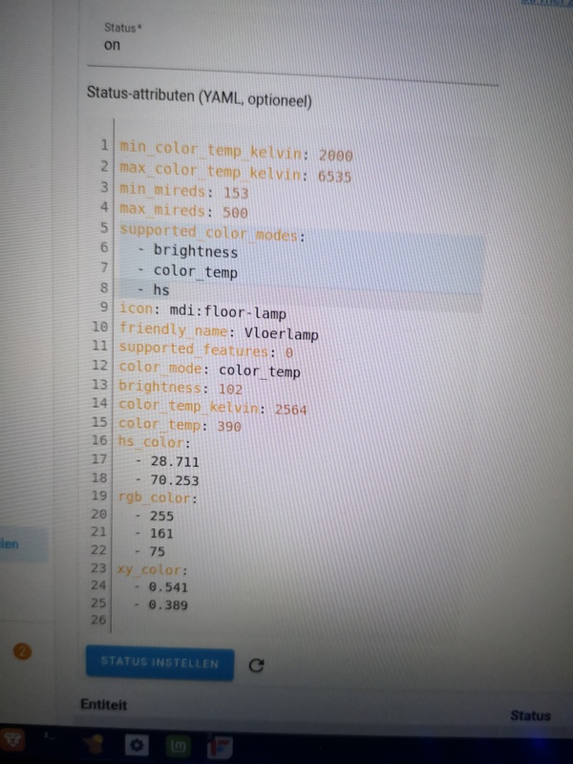Click the max_color_temp_kelvin: 6535 line

click(x=235, y=173)
